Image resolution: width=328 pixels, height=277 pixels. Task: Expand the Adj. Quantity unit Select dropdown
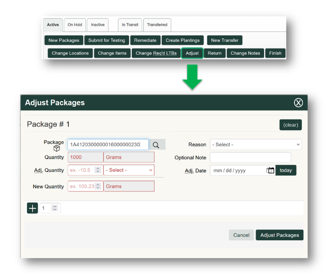[129, 170]
